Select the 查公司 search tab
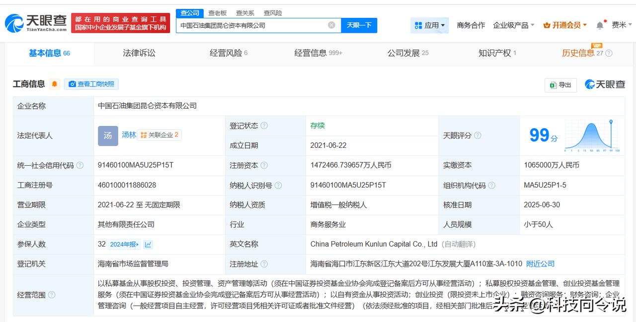This screenshot has width=636, height=322. 190,13
